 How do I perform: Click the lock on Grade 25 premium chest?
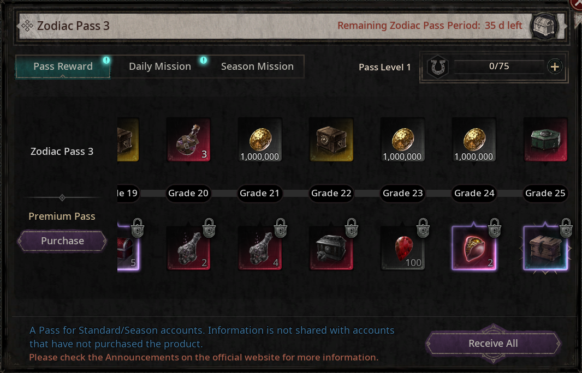point(566,227)
